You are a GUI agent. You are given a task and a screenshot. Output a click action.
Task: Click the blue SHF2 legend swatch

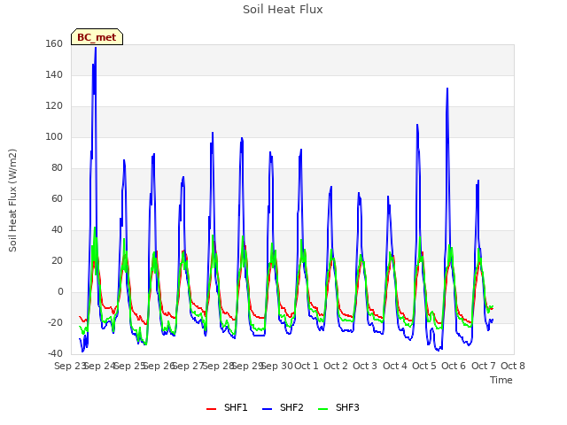coord(267,409)
